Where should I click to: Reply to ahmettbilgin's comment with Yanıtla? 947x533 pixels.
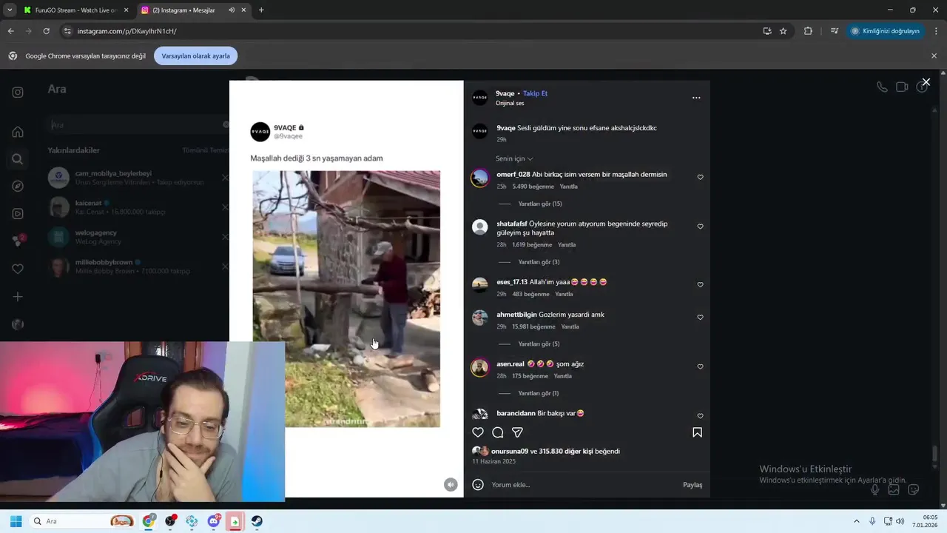pyautogui.click(x=570, y=326)
